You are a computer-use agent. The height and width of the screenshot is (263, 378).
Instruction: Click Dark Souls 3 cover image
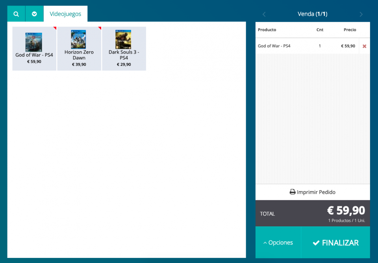pyautogui.click(x=124, y=39)
